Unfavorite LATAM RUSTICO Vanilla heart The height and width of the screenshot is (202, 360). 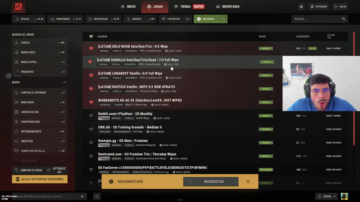point(91,89)
